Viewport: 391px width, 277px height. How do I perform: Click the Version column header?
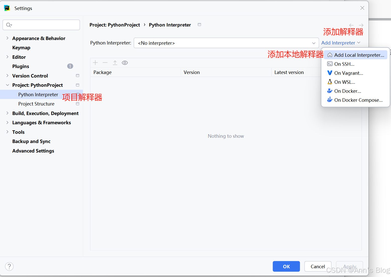pyautogui.click(x=226, y=72)
